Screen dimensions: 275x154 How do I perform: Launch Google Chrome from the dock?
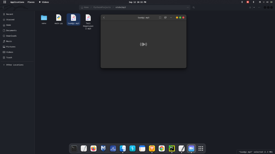(x=162, y=148)
